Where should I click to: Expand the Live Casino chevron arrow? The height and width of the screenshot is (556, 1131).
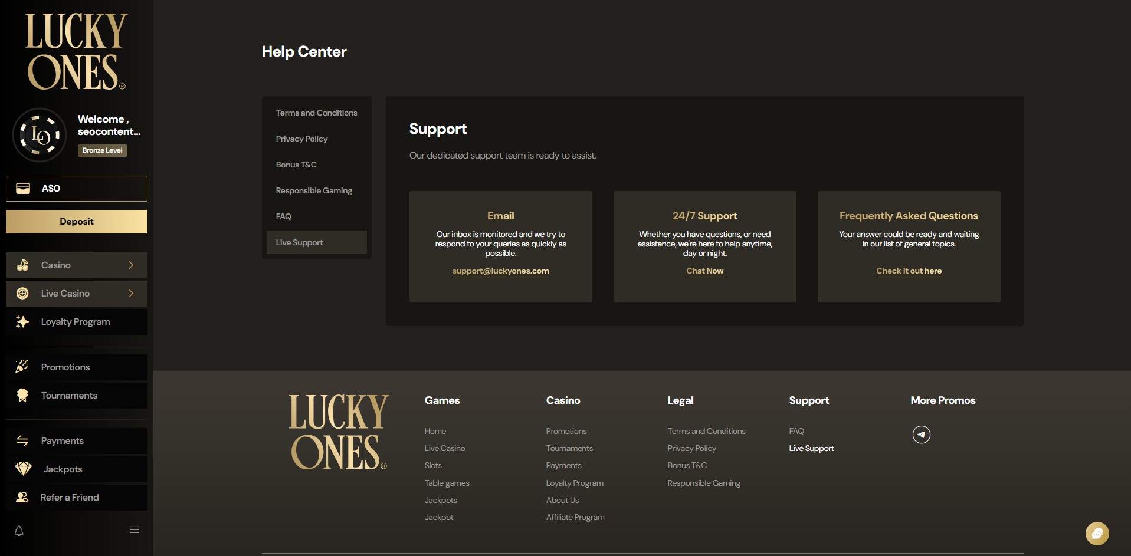131,294
